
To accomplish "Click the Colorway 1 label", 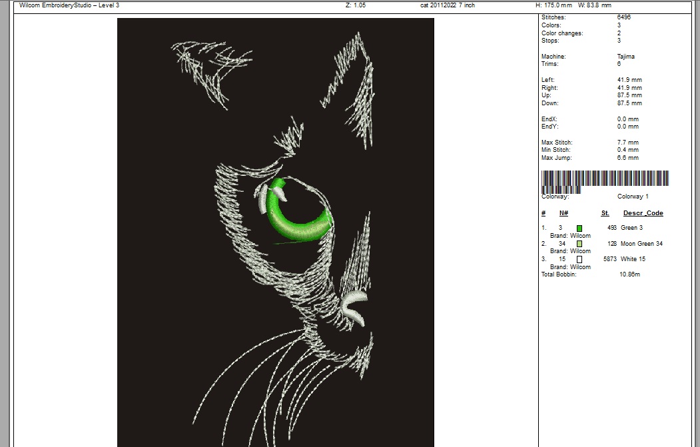I will coord(633,197).
